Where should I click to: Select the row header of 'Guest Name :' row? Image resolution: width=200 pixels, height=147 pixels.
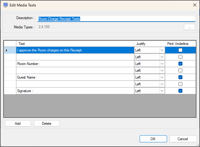point(10,77)
